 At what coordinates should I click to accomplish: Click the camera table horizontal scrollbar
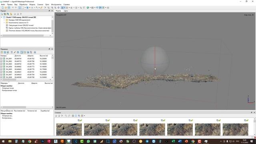click(x=9, y=80)
